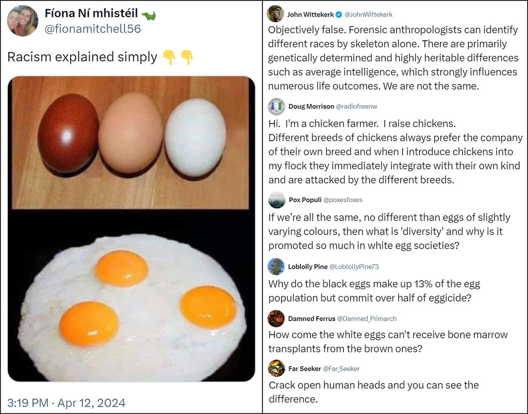Image resolution: width=528 pixels, height=414 pixels.
Task: Click Doug Morrison's profile avatar
Action: [x=276, y=106]
